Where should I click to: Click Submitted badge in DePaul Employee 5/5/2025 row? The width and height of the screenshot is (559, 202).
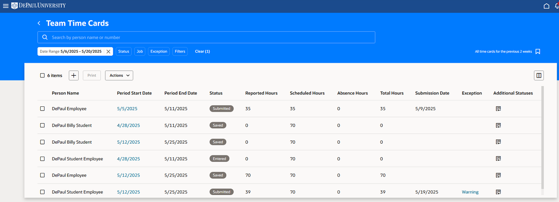pyautogui.click(x=221, y=109)
